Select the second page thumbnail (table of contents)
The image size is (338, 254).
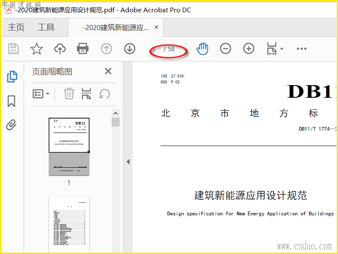coord(69,225)
